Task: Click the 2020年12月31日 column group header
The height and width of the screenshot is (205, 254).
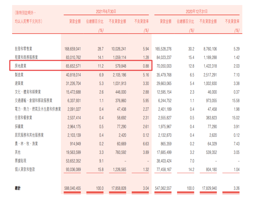Action: pyautogui.click(x=197, y=12)
